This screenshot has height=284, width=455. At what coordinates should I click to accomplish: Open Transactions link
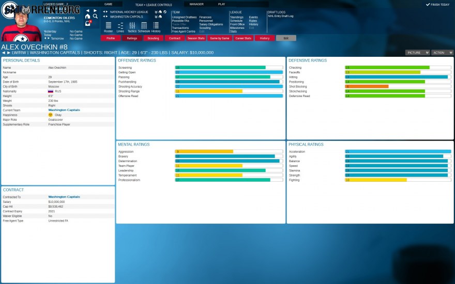(x=180, y=28)
